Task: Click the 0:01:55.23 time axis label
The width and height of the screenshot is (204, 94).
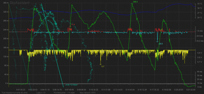Action: tap(21, 90)
